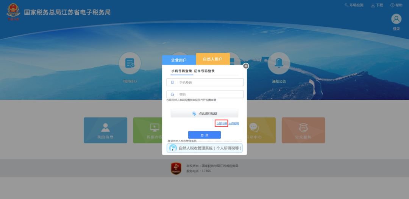Click the national tax emblem logo
The image size is (409, 199).
[13, 12]
